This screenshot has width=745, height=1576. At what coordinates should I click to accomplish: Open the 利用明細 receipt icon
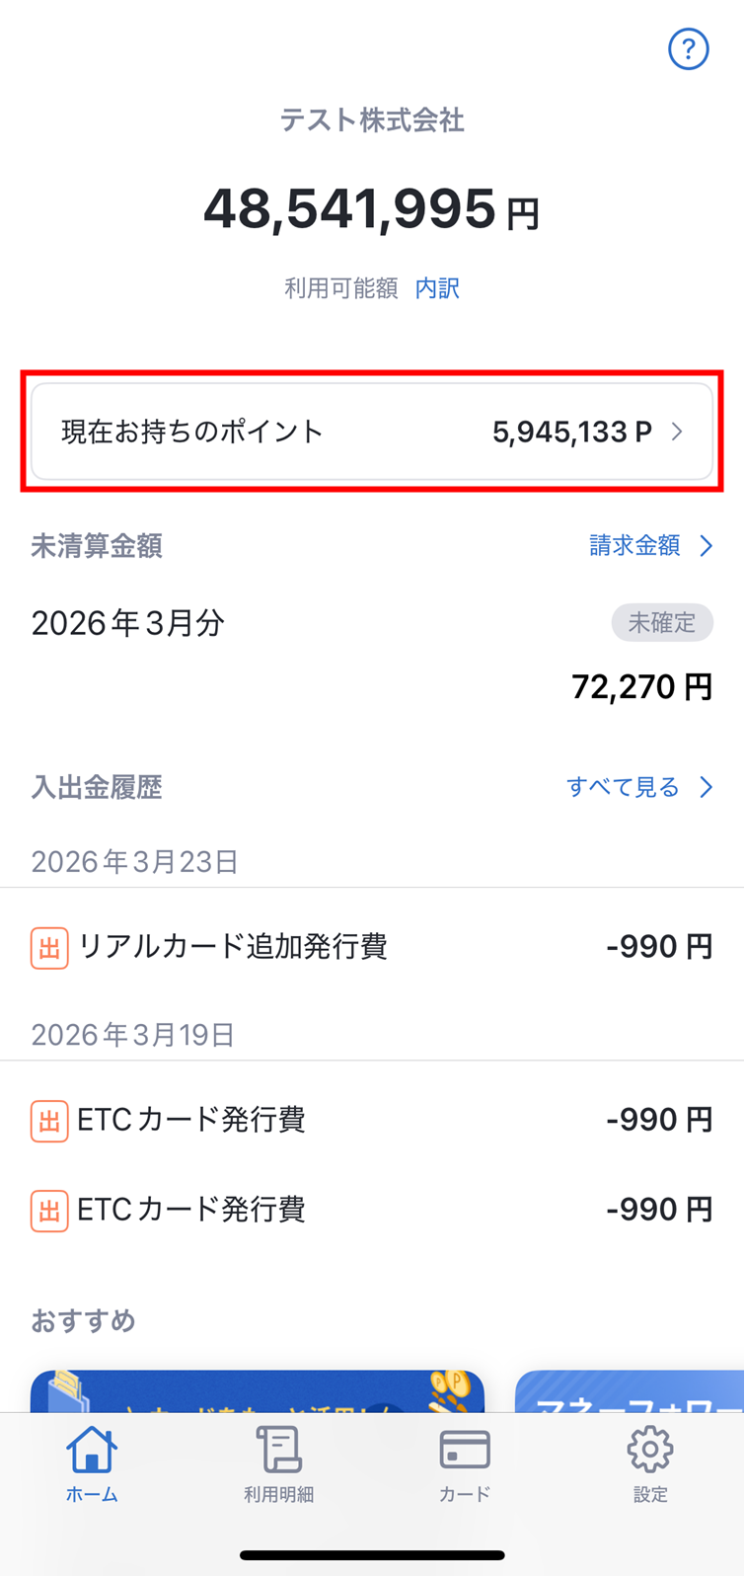[x=278, y=1450]
